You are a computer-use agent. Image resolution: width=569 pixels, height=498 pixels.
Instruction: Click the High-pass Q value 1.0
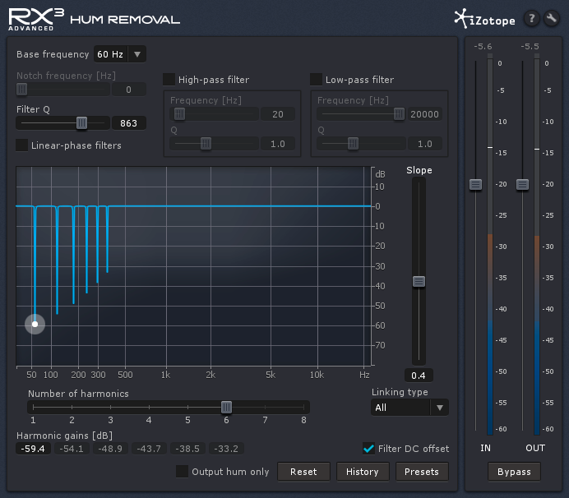pos(278,144)
